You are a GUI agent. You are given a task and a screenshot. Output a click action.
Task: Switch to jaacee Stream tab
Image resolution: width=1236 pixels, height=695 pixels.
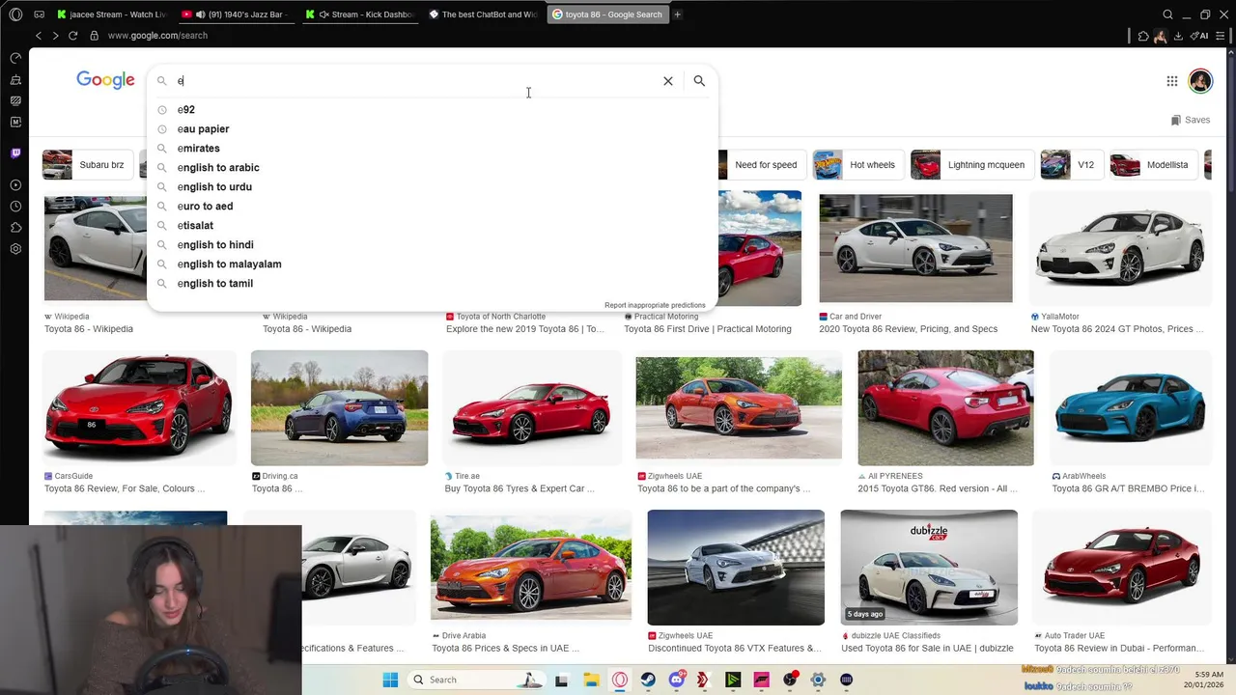pos(110,14)
